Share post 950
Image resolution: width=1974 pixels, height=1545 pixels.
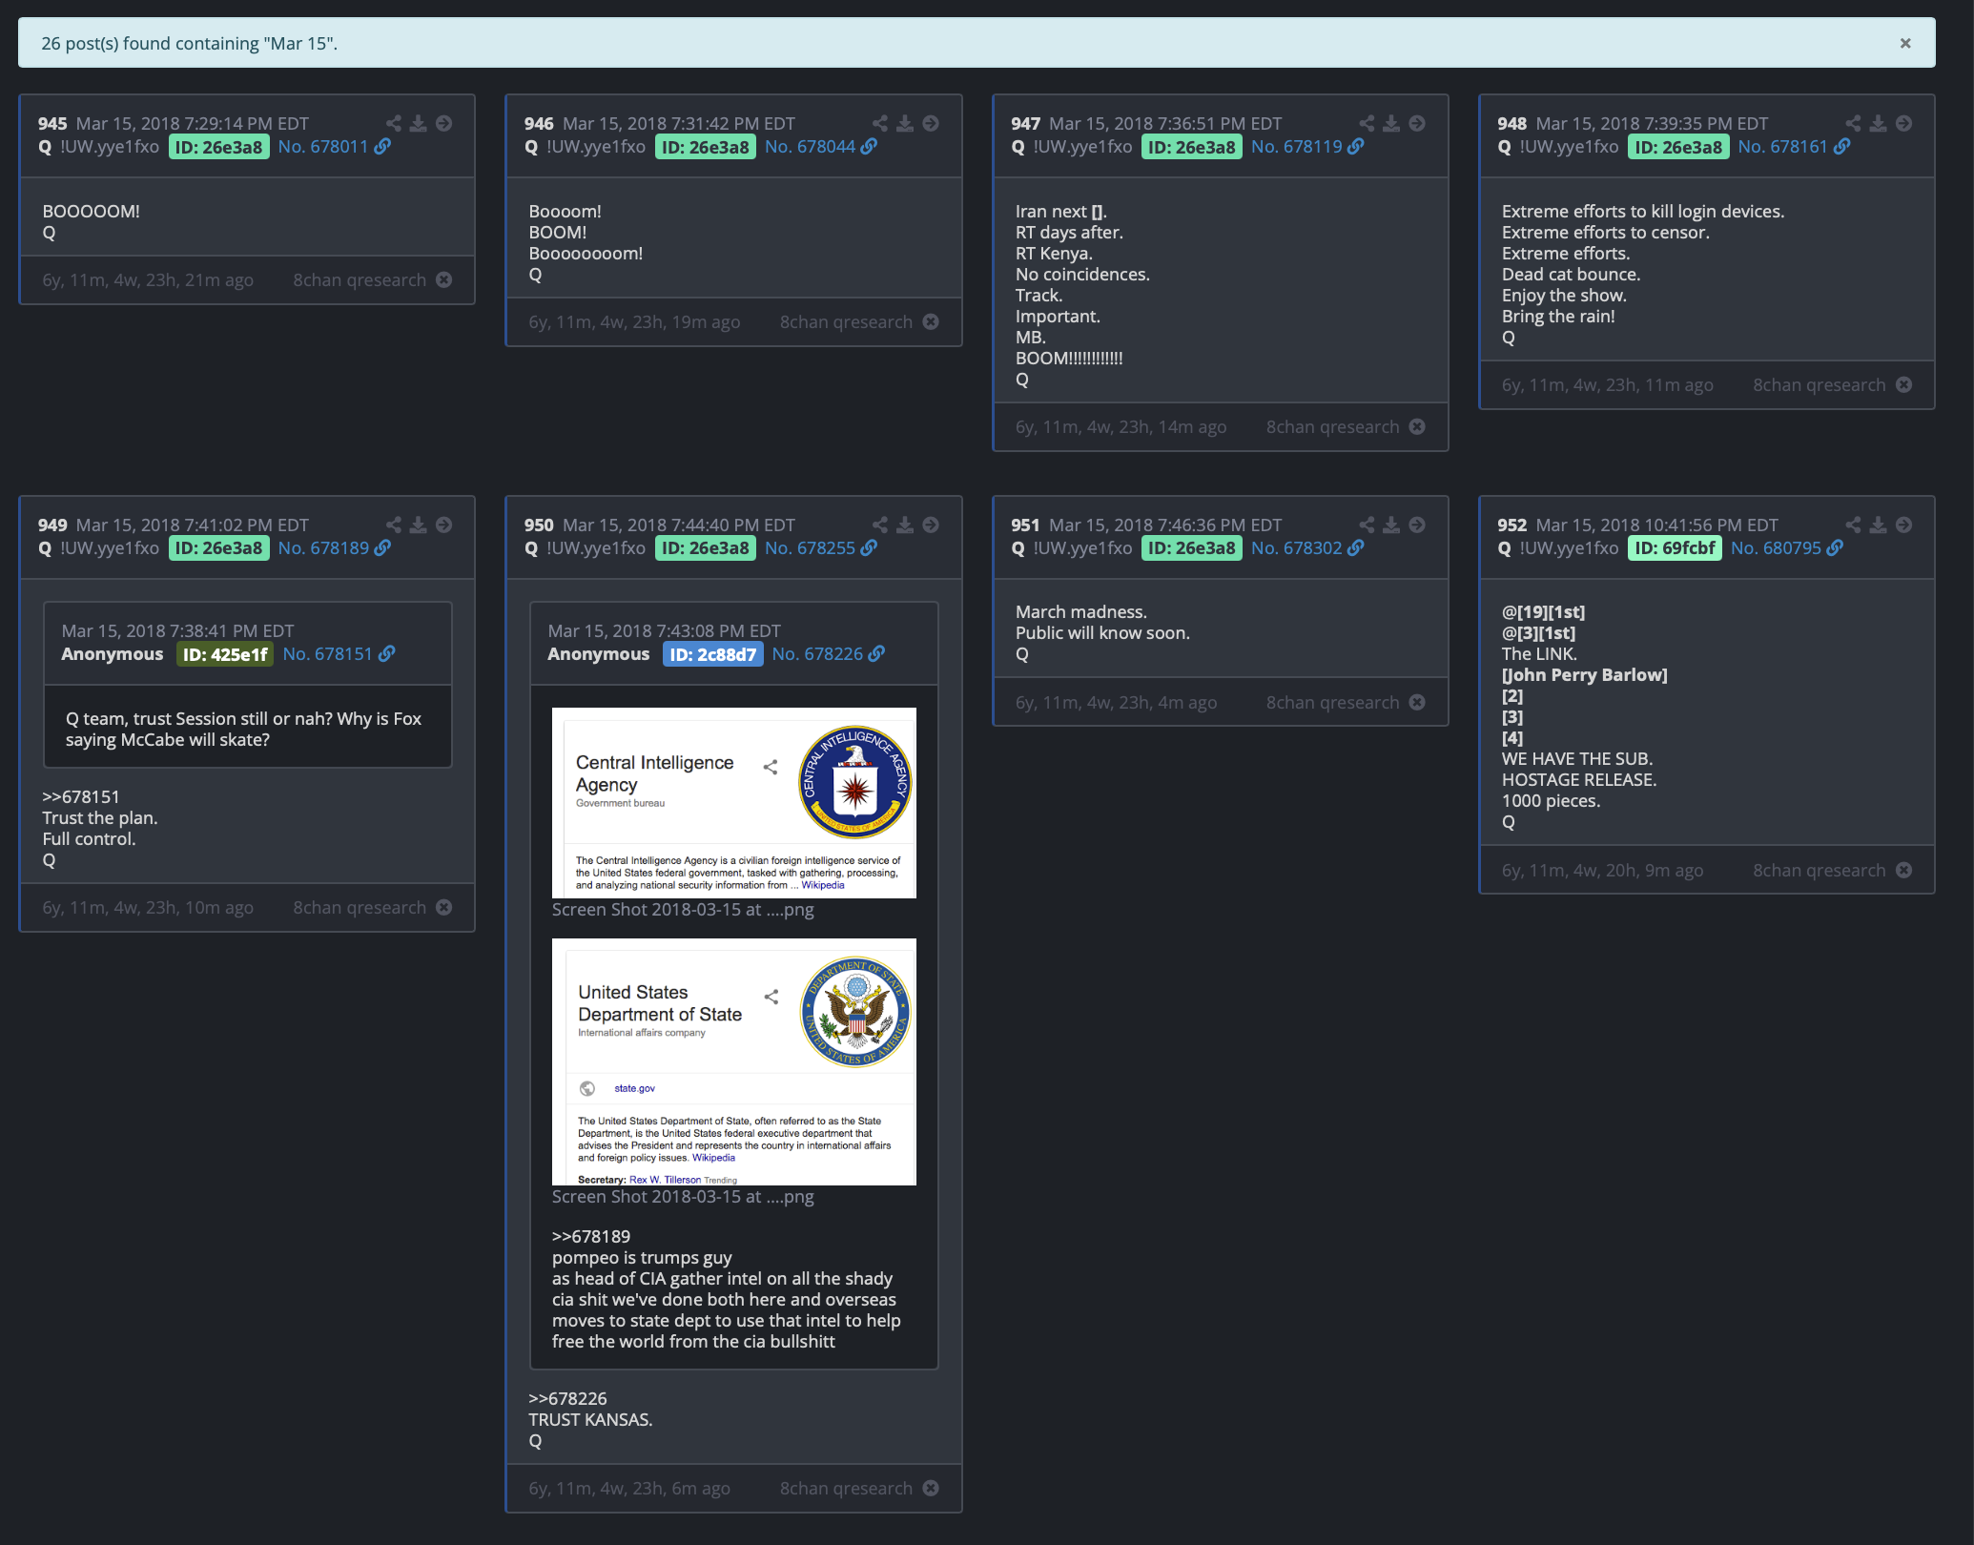point(879,525)
